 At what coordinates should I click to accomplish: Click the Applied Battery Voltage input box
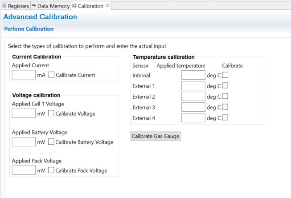(x=24, y=142)
